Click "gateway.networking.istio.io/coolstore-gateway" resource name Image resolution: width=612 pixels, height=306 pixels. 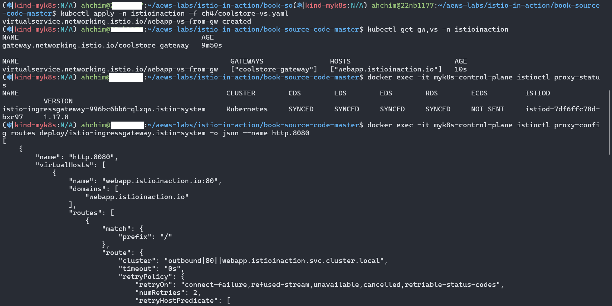(x=95, y=45)
